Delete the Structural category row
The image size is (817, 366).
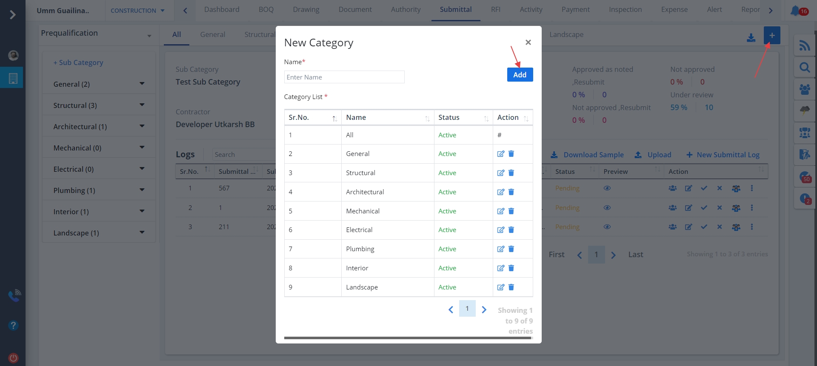tap(511, 173)
